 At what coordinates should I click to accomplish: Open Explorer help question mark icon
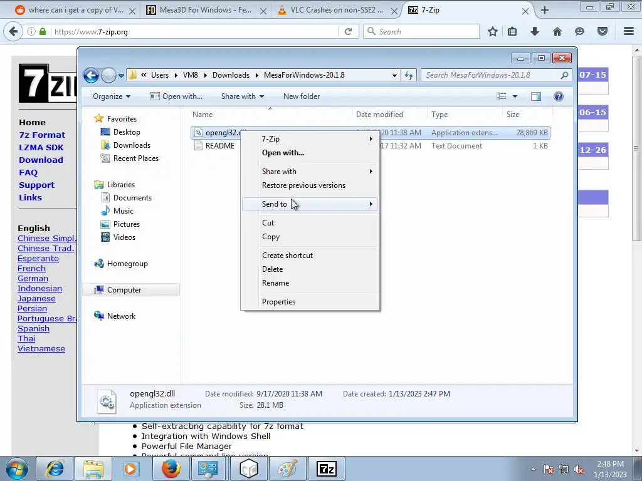click(558, 96)
